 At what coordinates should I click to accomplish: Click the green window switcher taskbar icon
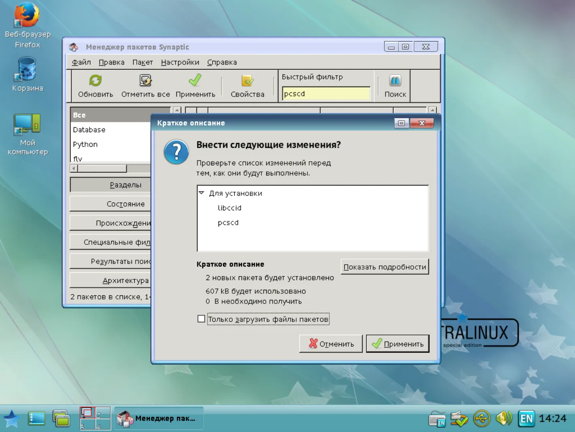61,419
